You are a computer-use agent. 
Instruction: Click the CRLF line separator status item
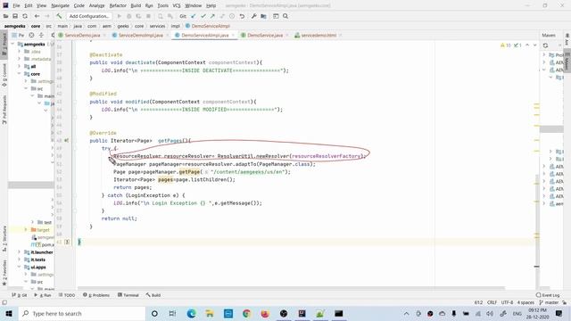coord(492,302)
